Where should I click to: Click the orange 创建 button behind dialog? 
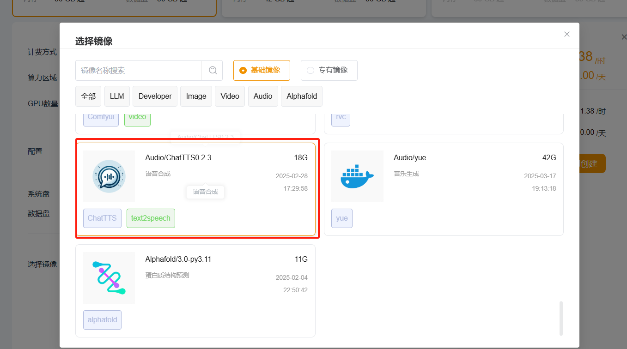point(592,164)
